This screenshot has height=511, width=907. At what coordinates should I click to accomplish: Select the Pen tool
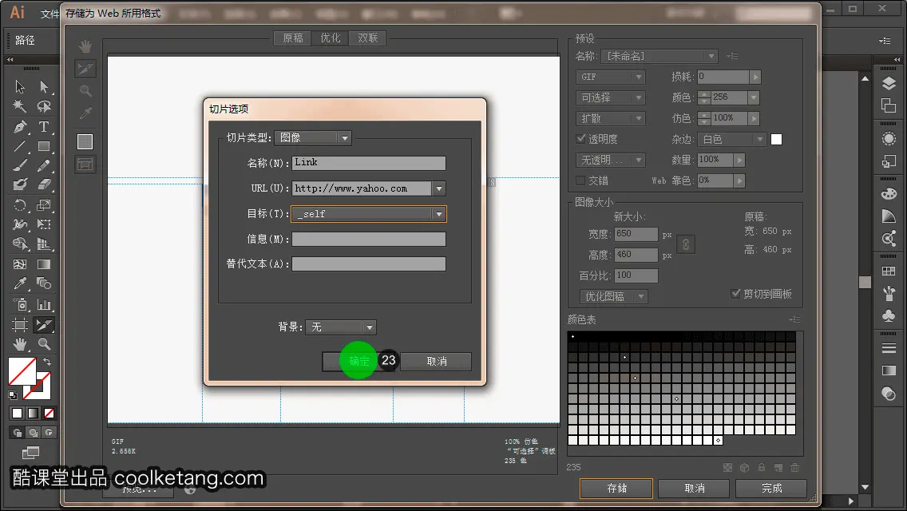pos(20,126)
